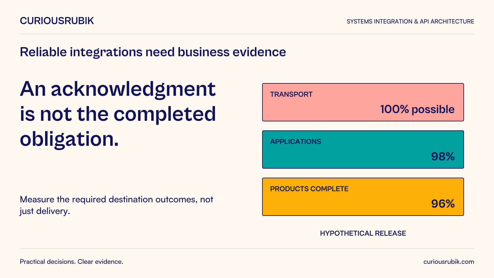Open the curiousrubik.com link
This screenshot has height=278, width=494.
tap(449, 262)
